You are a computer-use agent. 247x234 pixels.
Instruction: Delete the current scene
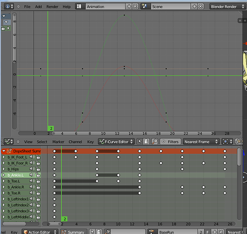(x=200, y=7)
